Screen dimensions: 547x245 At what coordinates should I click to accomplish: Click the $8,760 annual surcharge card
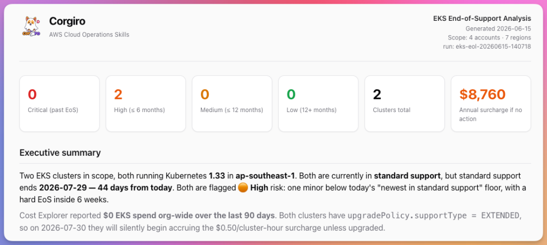coord(491,104)
